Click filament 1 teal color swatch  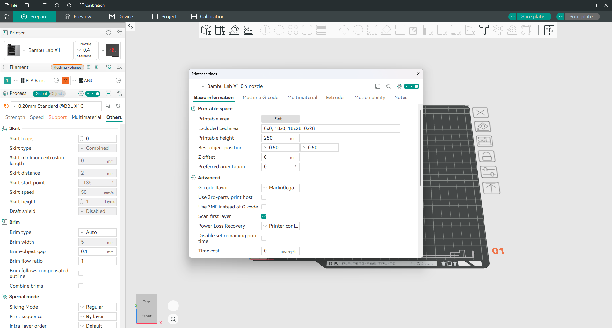(7, 81)
